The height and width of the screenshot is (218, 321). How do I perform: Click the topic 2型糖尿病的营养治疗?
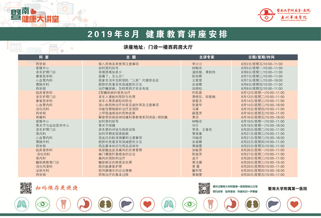tap(114, 93)
